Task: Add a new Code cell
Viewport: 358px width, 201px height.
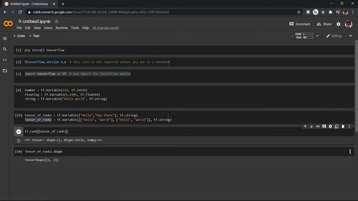Action: [x=19, y=36]
